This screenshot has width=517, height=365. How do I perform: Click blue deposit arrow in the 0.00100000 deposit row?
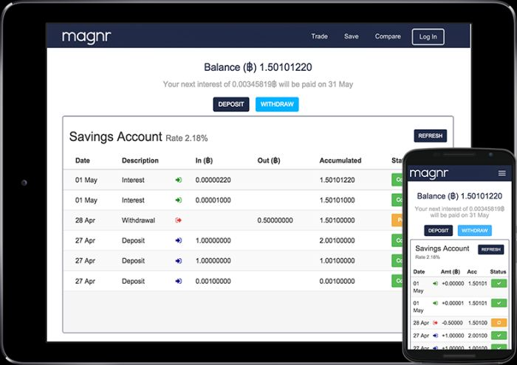click(179, 281)
